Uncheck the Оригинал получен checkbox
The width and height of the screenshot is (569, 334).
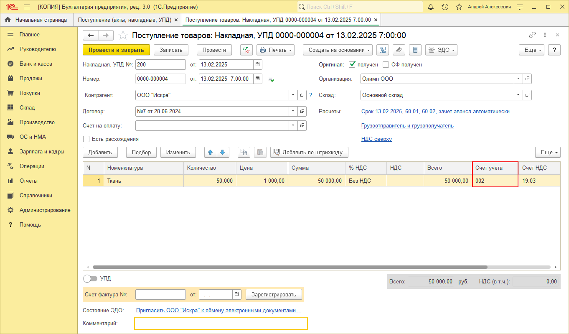click(352, 64)
